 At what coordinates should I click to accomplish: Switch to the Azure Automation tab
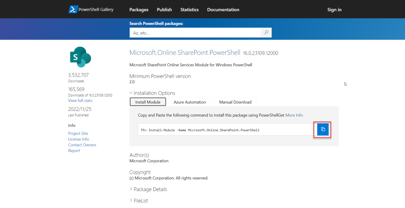[x=190, y=102]
